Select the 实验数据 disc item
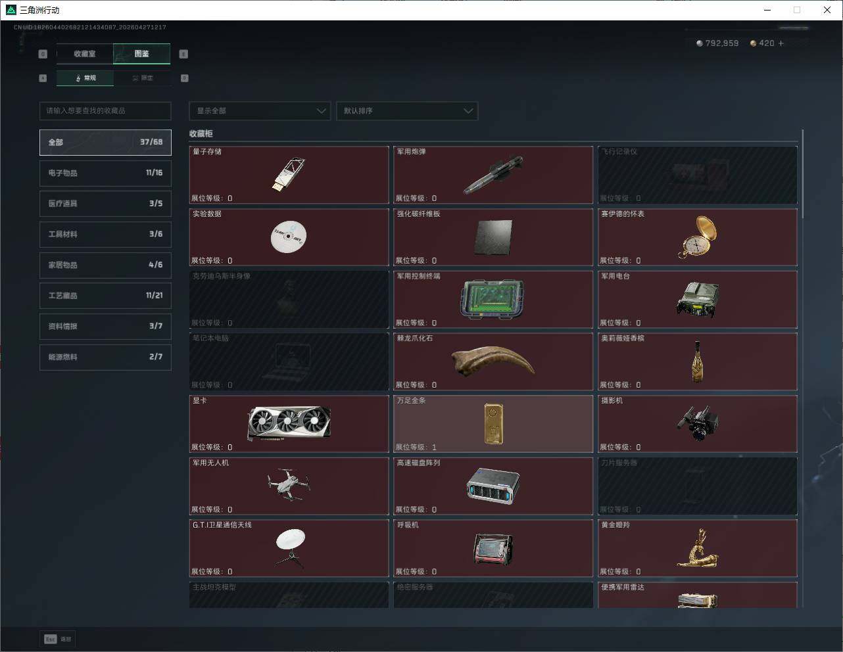 click(x=289, y=237)
